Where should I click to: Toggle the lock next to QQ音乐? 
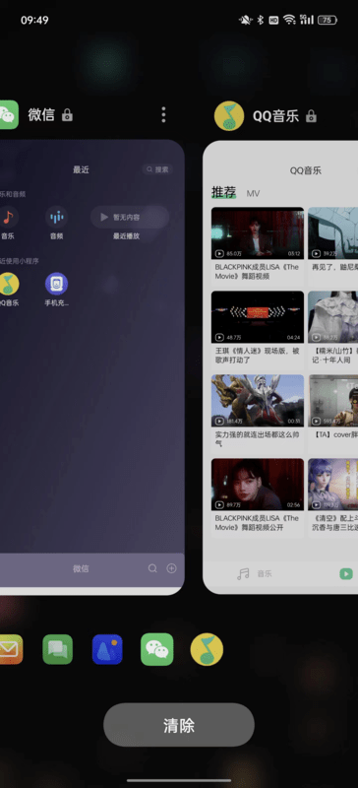[312, 116]
